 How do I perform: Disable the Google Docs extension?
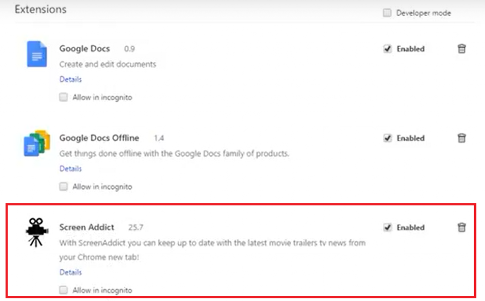tap(388, 49)
